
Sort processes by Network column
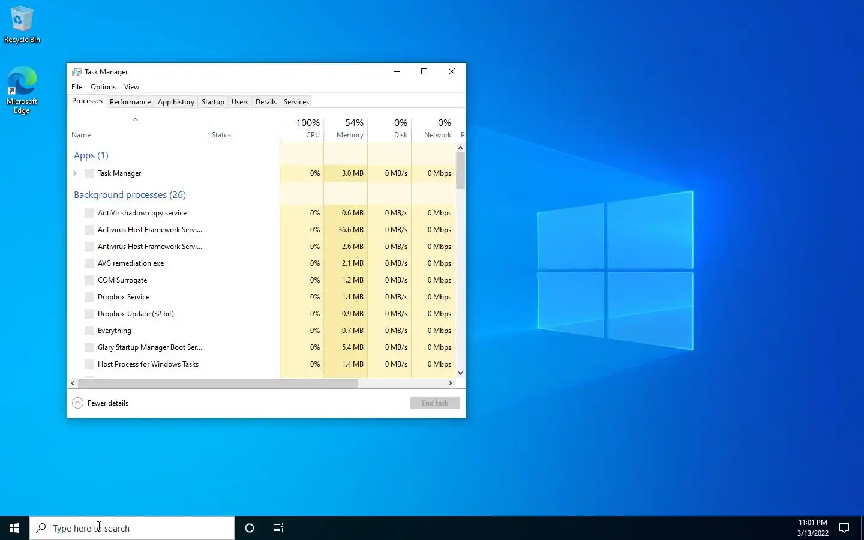point(433,128)
